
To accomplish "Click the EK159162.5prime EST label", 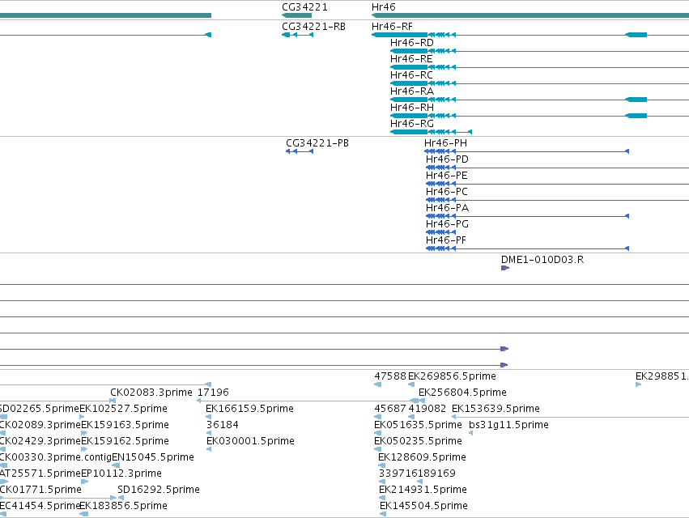I will click(x=125, y=441).
